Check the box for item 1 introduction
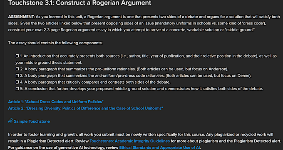The image size is (283, 150). (17, 56)
